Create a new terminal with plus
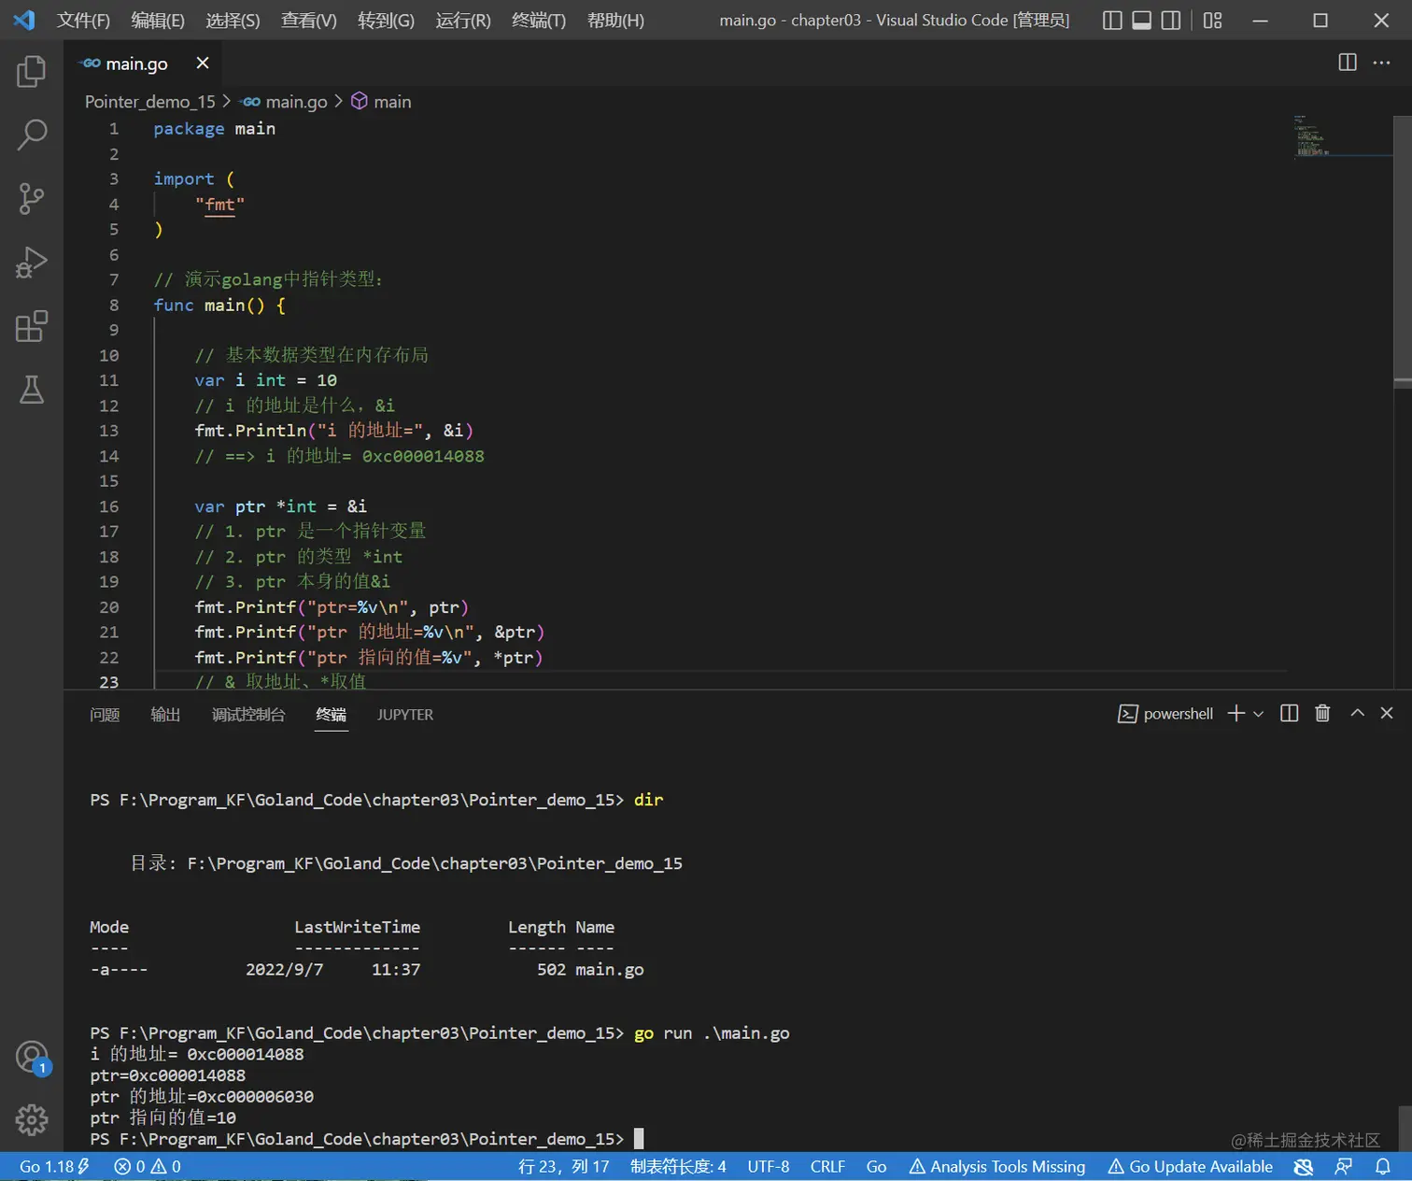 click(1236, 713)
